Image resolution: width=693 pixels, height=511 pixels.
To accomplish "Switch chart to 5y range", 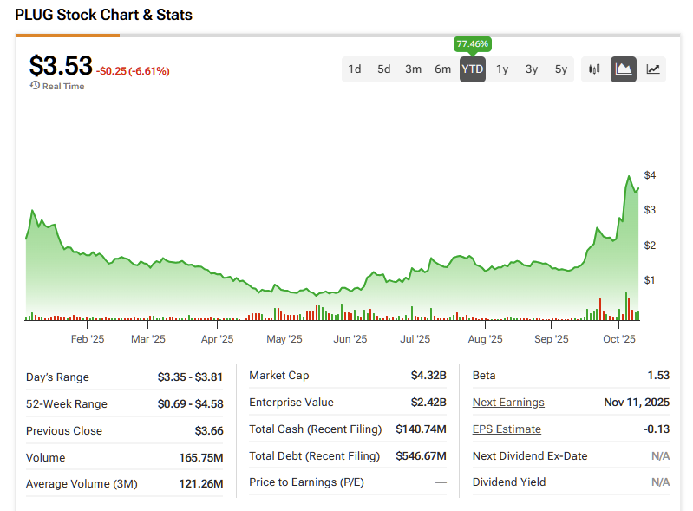I will point(561,69).
